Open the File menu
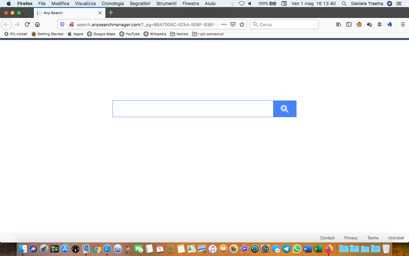 coord(42,4)
